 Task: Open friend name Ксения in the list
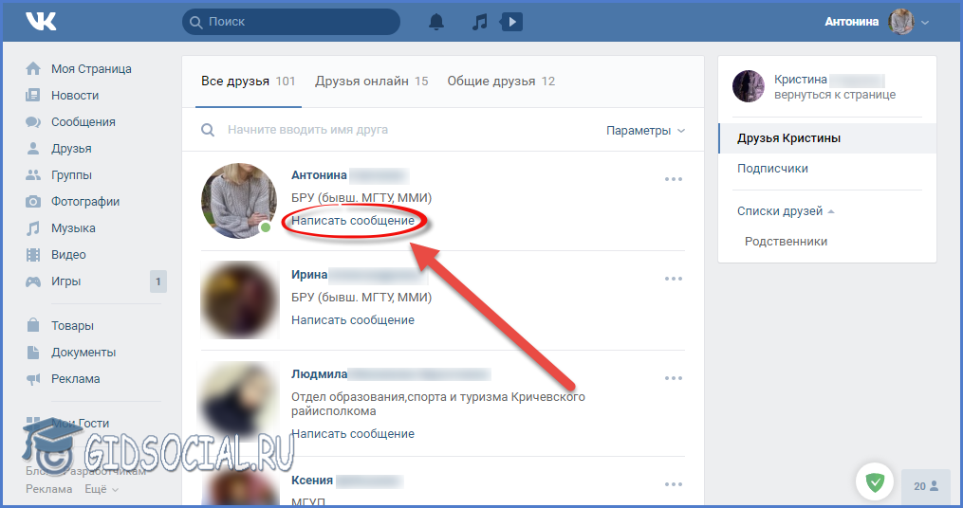tap(312, 481)
